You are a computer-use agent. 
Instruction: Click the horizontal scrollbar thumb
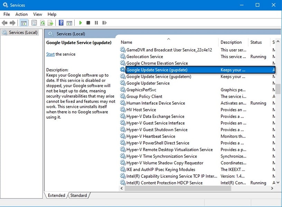coord(178,188)
